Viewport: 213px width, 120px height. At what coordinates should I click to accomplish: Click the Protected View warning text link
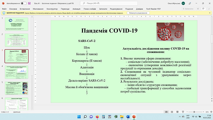(x=74, y=13)
